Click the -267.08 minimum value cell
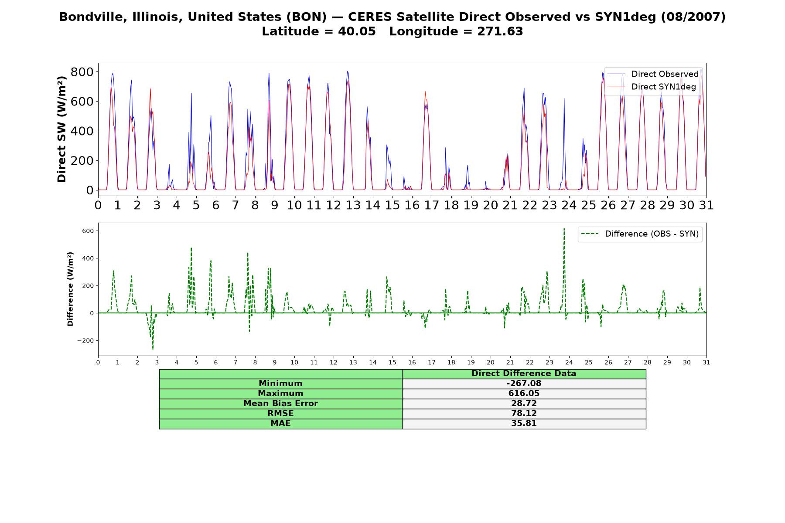 click(524, 384)
